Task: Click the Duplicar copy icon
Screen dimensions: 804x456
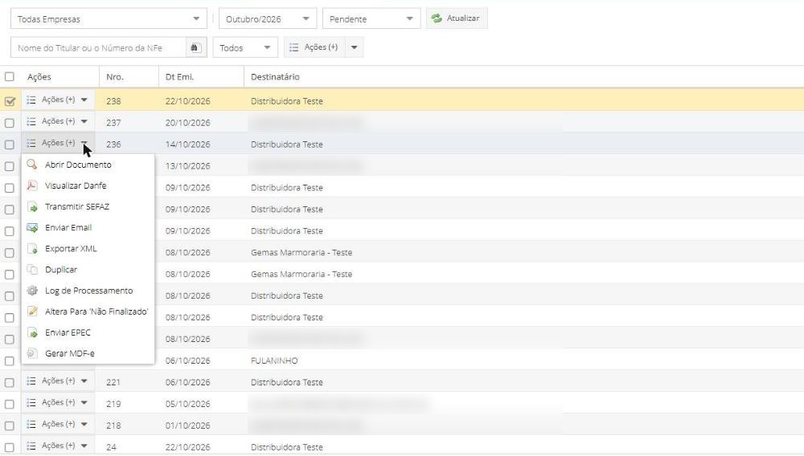Action: pos(32,269)
